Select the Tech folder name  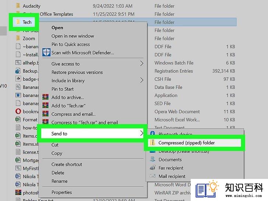[27, 22]
